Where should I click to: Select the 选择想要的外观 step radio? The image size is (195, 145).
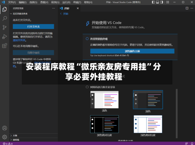coord(87,39)
